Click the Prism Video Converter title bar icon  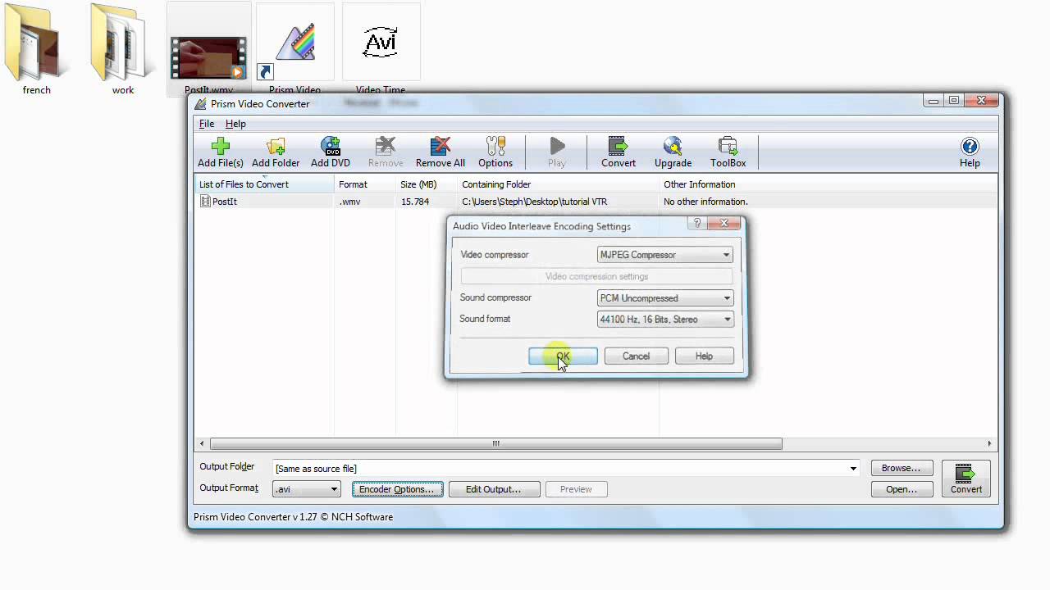point(200,104)
